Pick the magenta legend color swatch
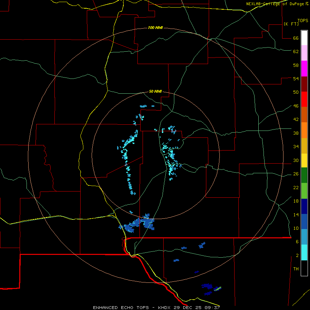This screenshot has height=310, width=310. pyautogui.click(x=304, y=69)
